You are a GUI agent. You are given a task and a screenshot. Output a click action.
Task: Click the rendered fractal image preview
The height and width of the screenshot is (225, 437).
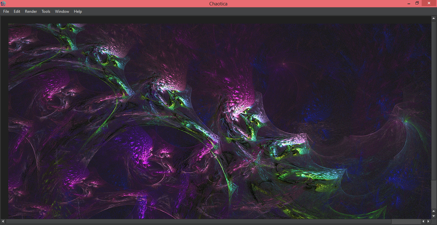(219, 121)
